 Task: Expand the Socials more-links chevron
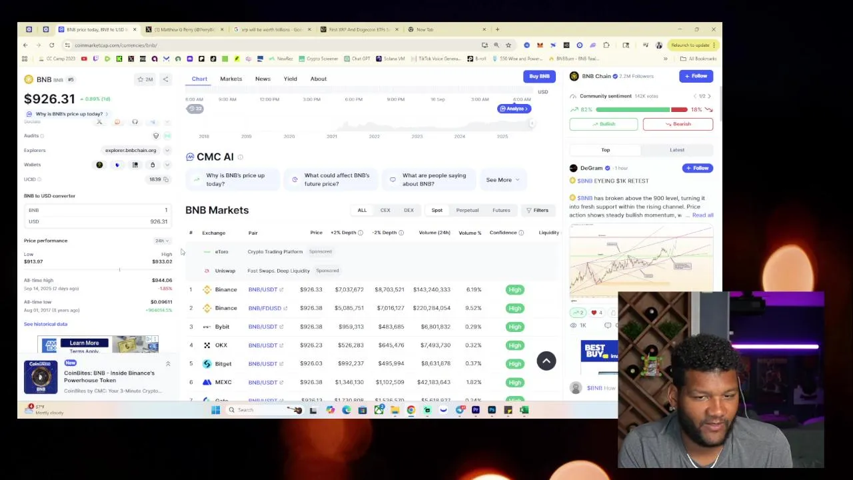167,122
